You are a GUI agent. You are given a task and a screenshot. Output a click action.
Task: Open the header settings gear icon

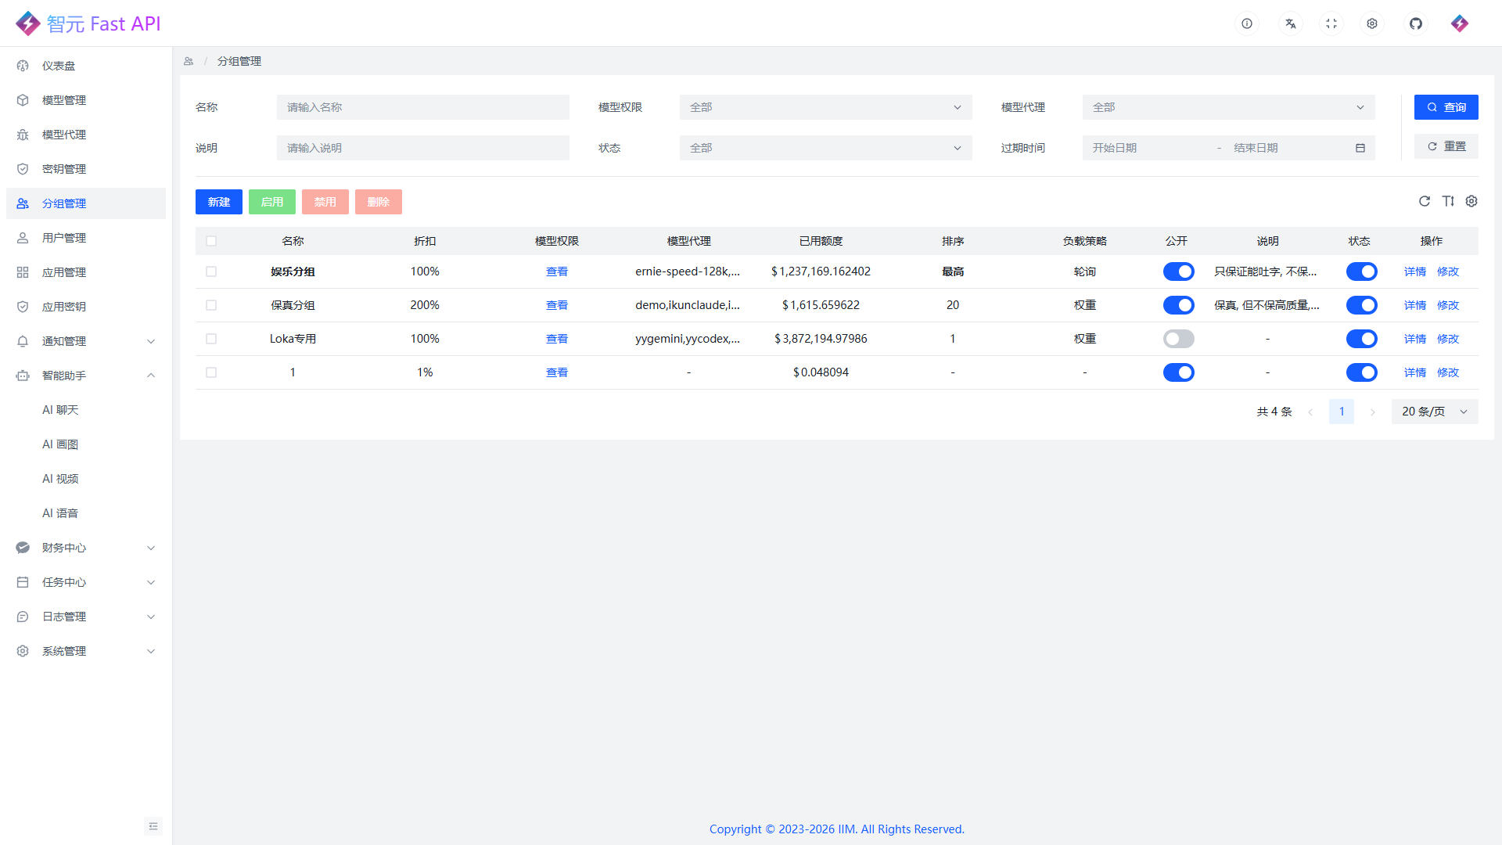(1372, 23)
